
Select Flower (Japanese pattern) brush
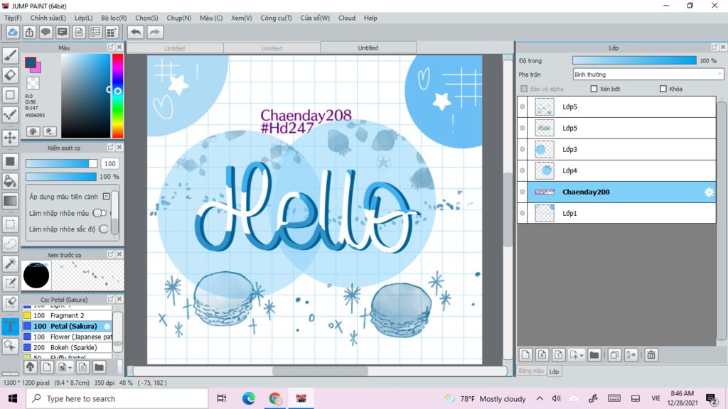click(x=68, y=337)
